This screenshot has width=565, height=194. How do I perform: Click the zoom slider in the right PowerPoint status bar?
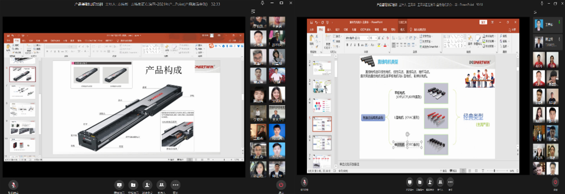click(x=494, y=171)
